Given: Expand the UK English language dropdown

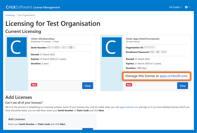Looking at the screenshot, I should click(x=176, y=7).
